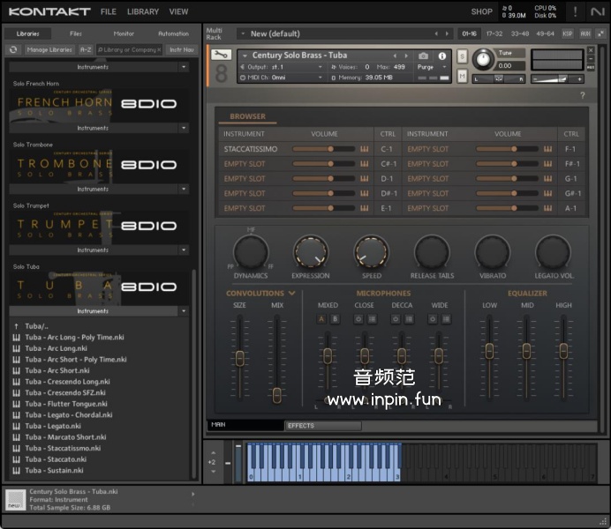
Task: Open the instrument info icon
Action: pos(442,56)
